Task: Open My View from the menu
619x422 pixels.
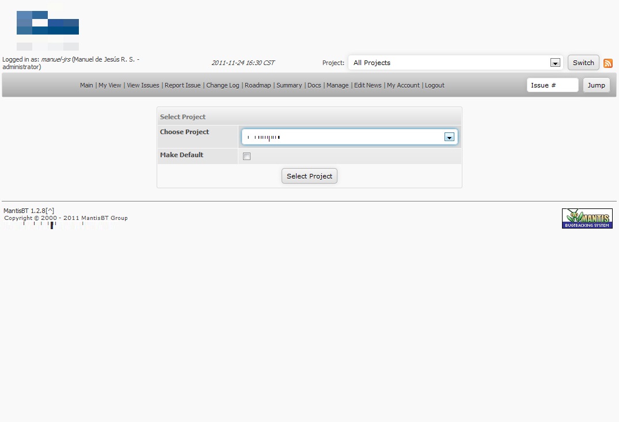Action: [109, 85]
